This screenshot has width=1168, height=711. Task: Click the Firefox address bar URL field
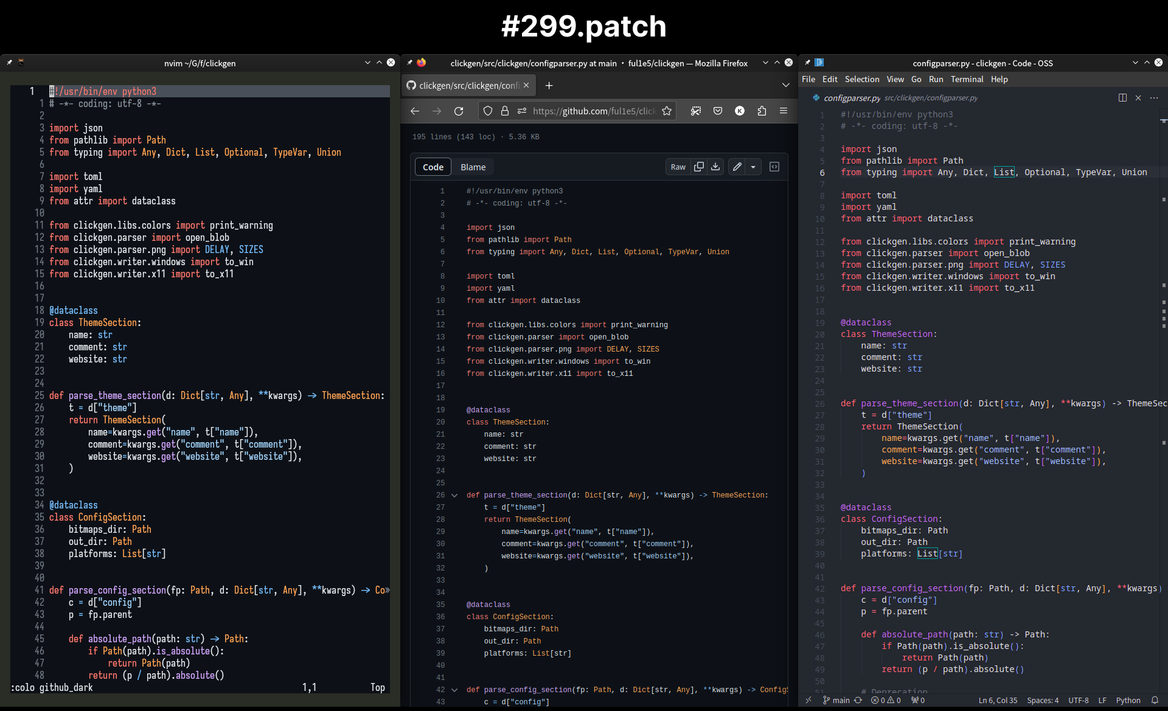click(593, 111)
